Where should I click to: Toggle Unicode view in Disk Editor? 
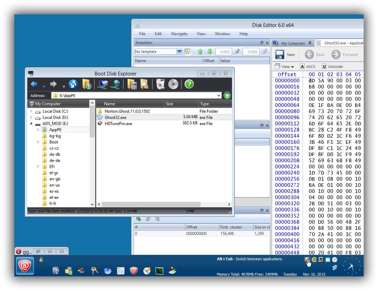point(332,67)
